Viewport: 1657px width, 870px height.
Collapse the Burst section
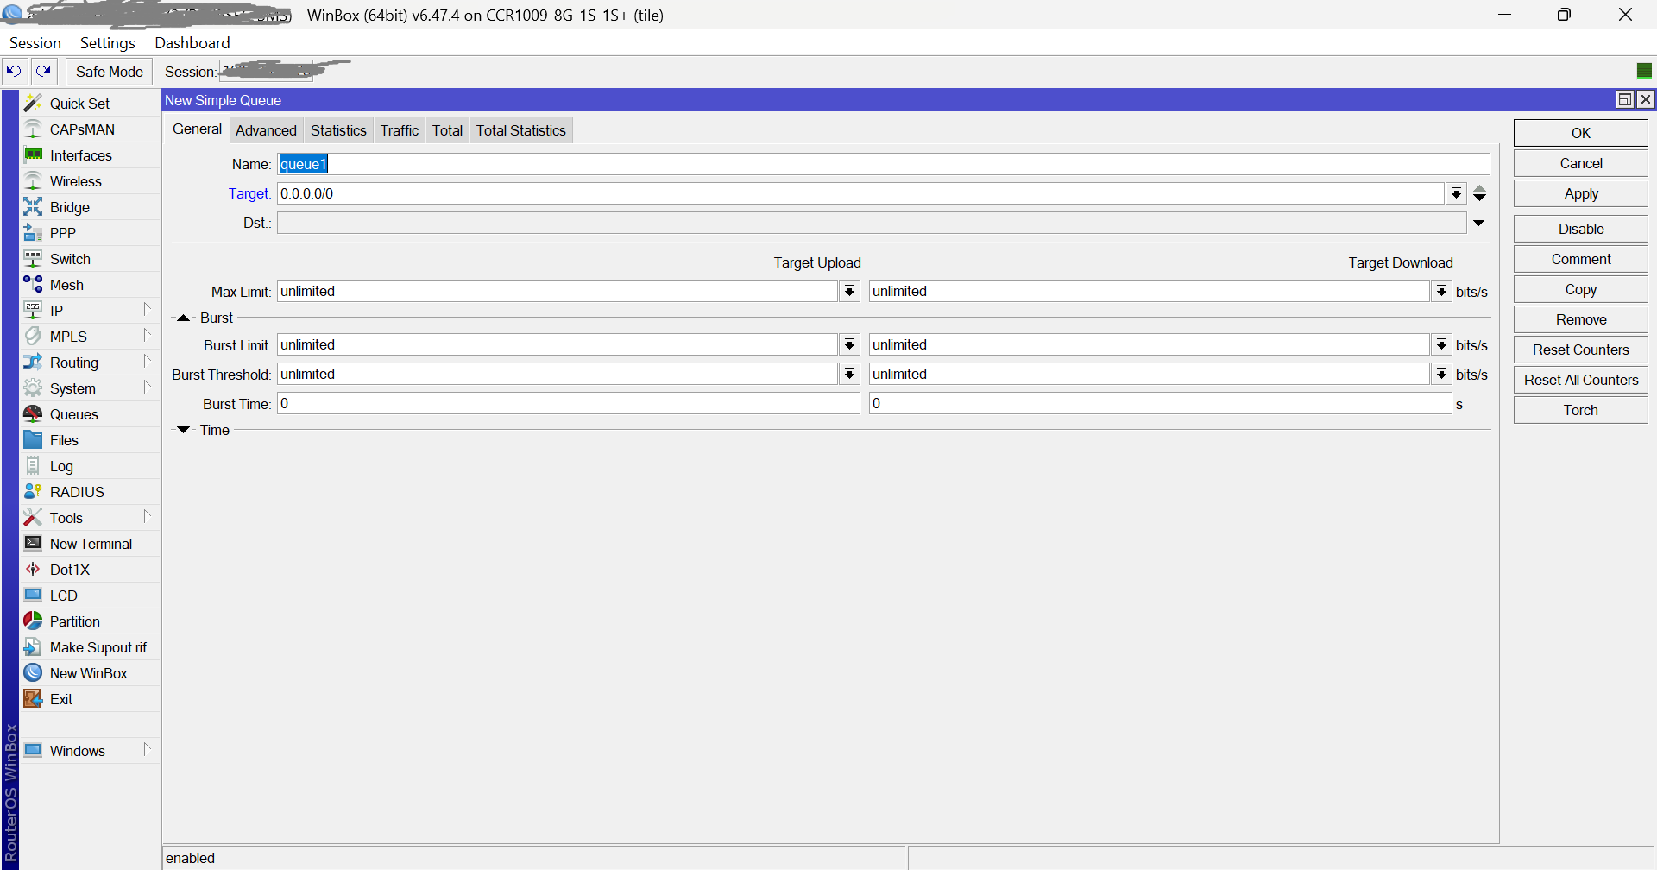(x=183, y=318)
